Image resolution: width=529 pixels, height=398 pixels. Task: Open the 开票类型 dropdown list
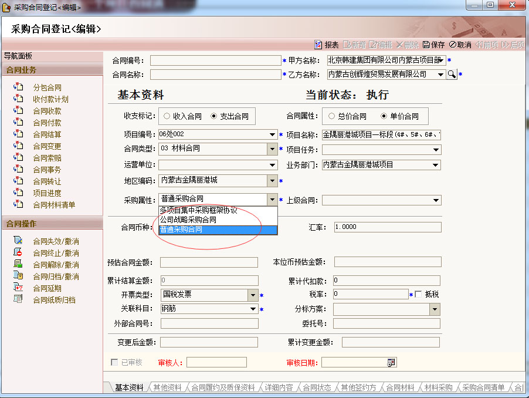(253, 295)
